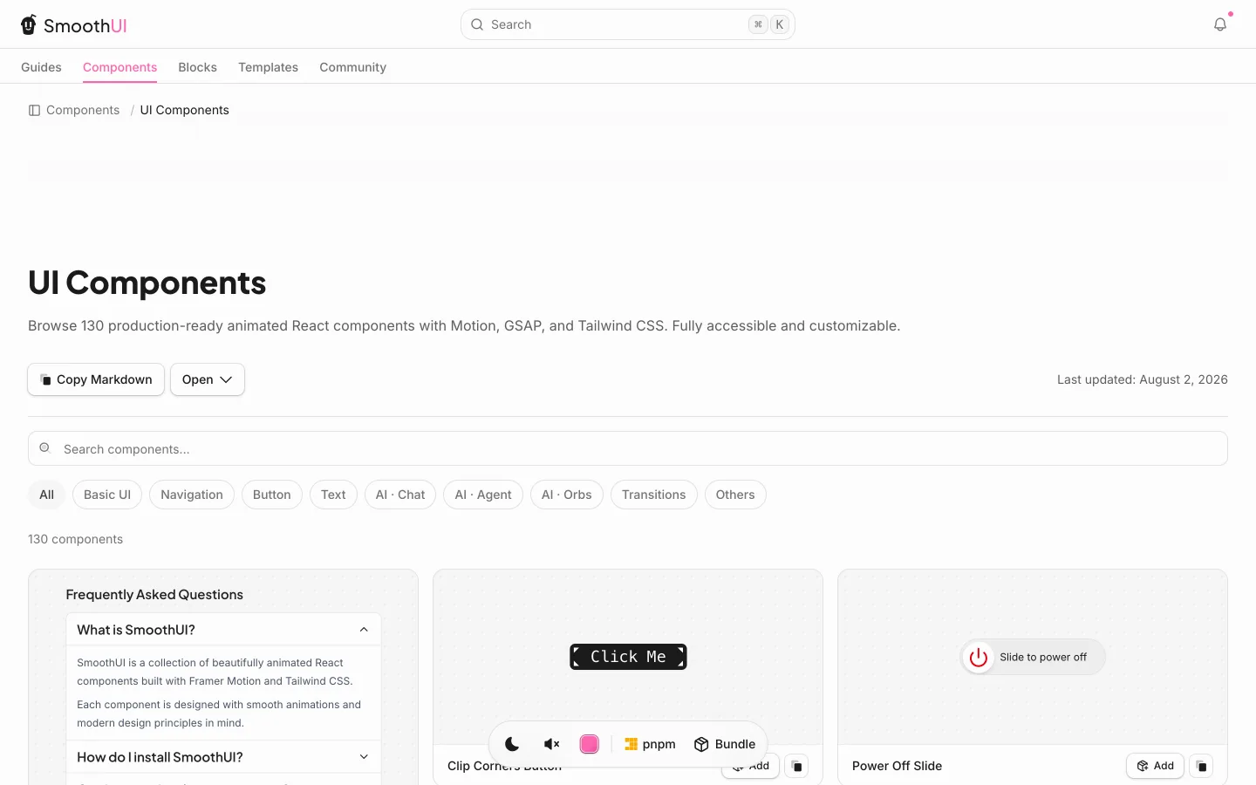Click the Components breadcrumb link

point(83,110)
